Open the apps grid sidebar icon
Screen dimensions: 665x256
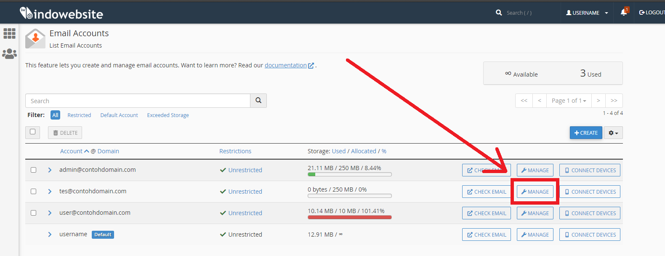pyautogui.click(x=9, y=33)
